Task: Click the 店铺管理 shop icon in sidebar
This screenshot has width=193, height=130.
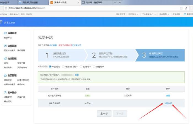Action: 5,33
